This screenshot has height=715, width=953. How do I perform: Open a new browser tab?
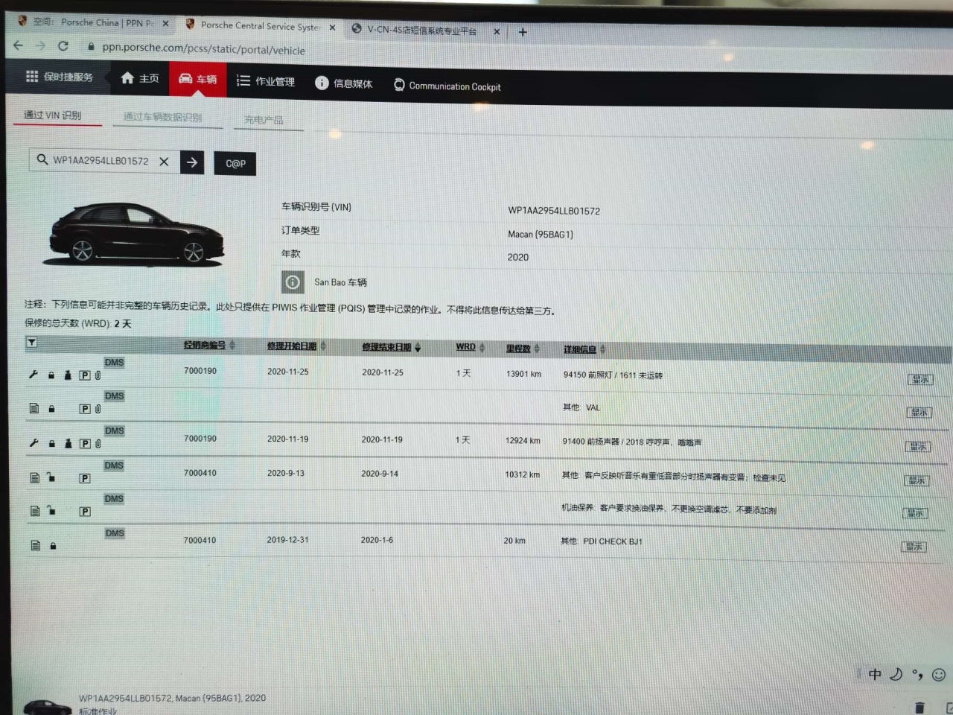pyautogui.click(x=523, y=32)
